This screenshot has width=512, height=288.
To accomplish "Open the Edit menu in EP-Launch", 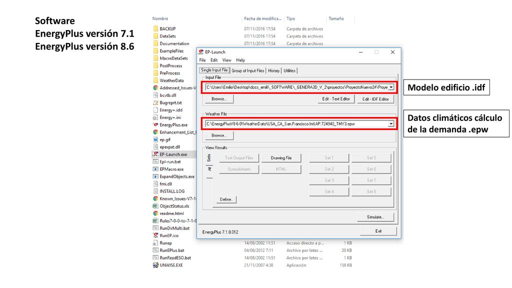I will [x=214, y=60].
